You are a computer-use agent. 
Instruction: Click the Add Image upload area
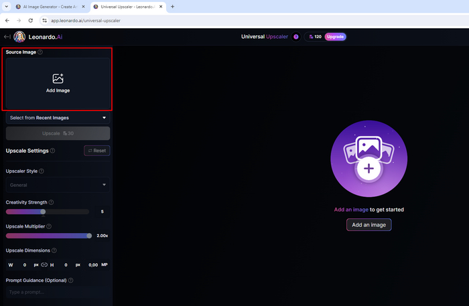(x=58, y=83)
